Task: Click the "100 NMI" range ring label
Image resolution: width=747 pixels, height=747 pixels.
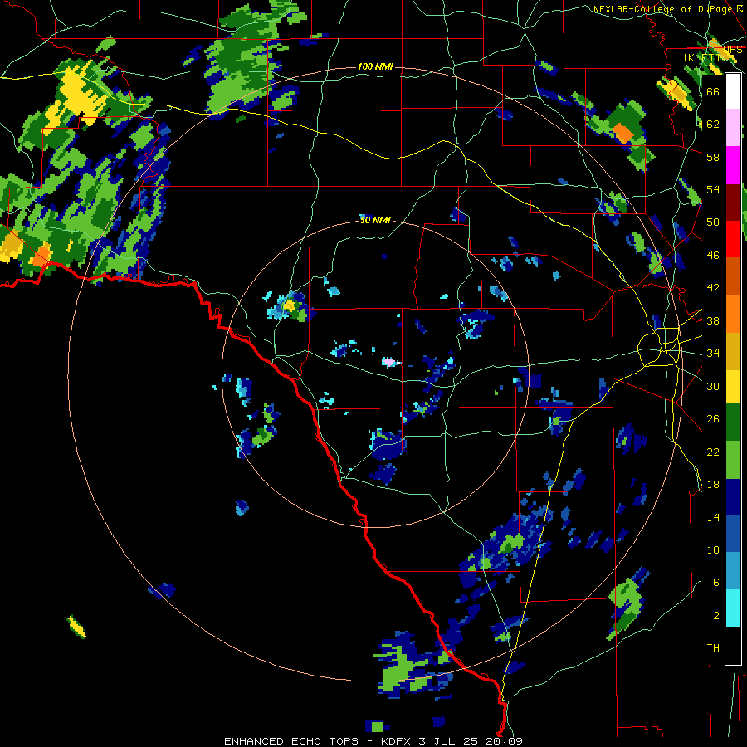Action: pos(375,66)
